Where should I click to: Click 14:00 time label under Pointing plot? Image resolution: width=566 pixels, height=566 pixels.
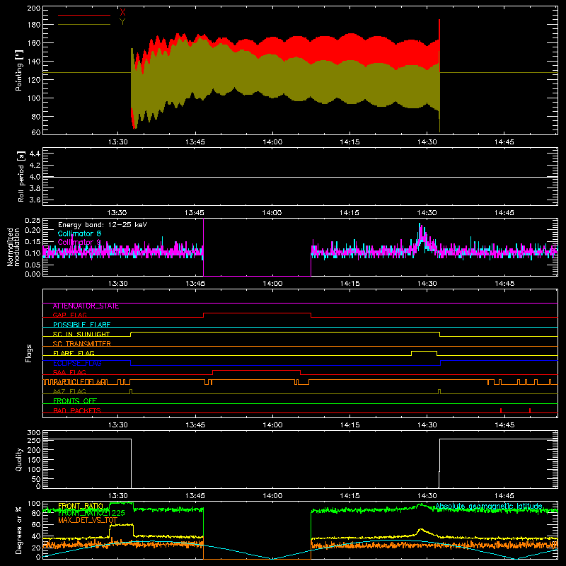272,142
